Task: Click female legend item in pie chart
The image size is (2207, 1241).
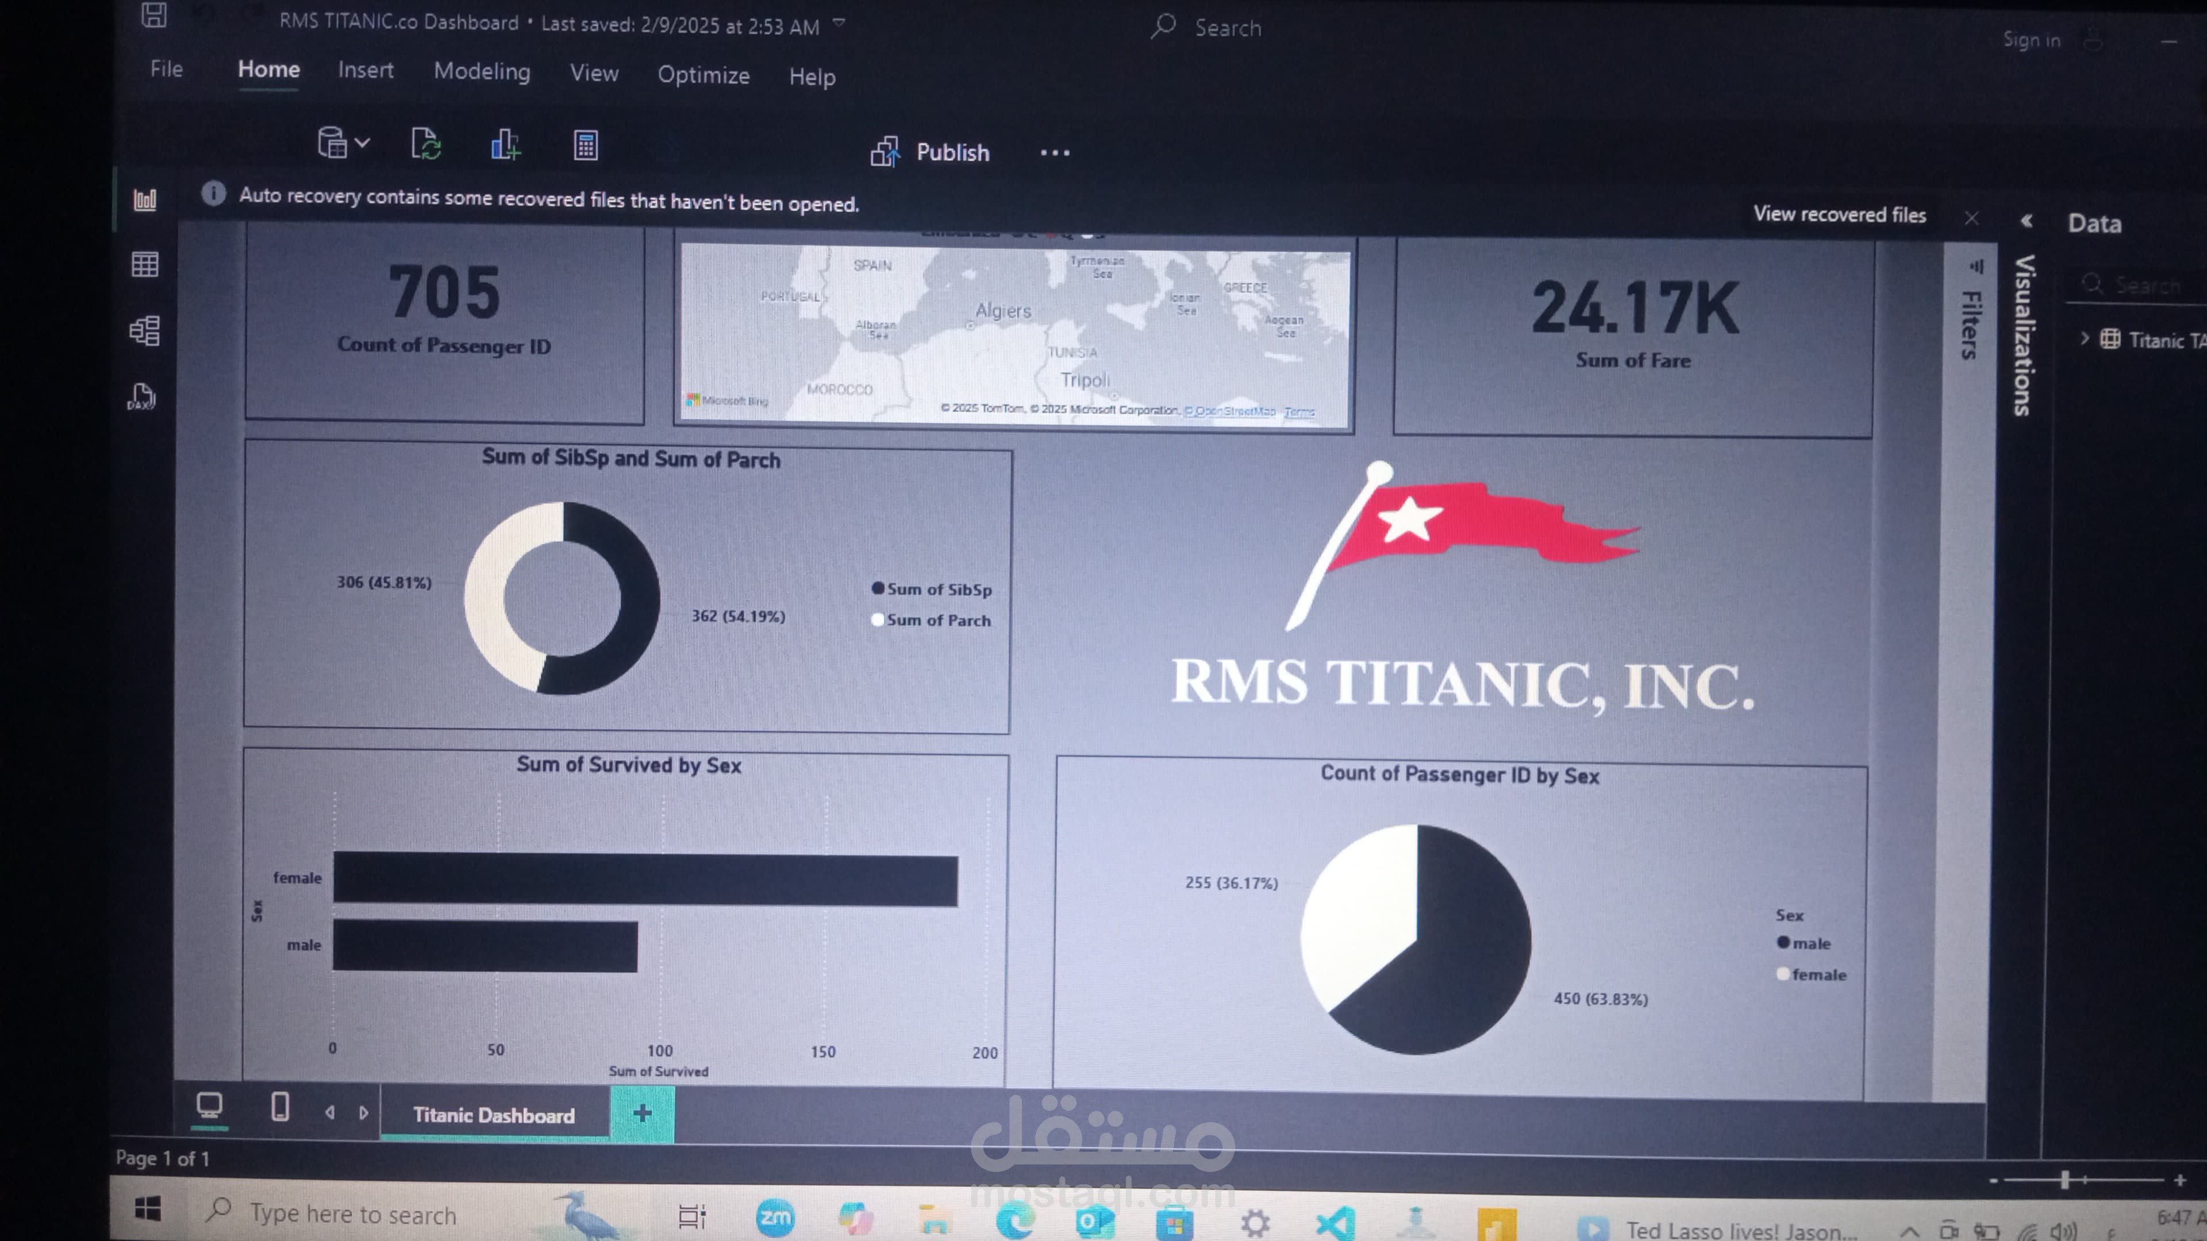Action: pyautogui.click(x=1811, y=974)
